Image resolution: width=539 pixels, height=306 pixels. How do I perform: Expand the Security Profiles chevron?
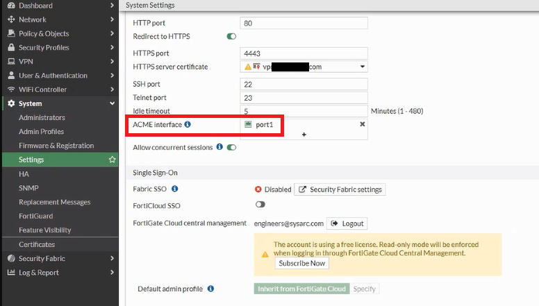(112, 47)
